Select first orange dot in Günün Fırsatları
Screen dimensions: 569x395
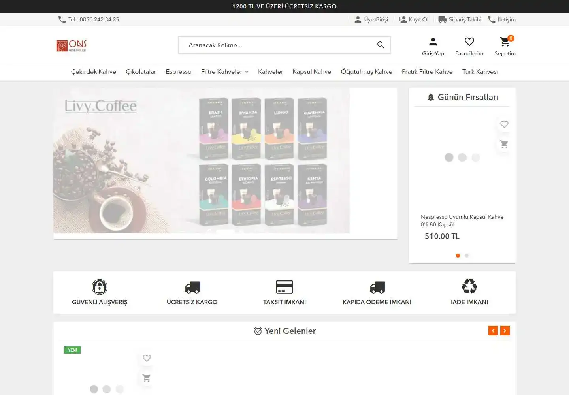[x=458, y=256]
